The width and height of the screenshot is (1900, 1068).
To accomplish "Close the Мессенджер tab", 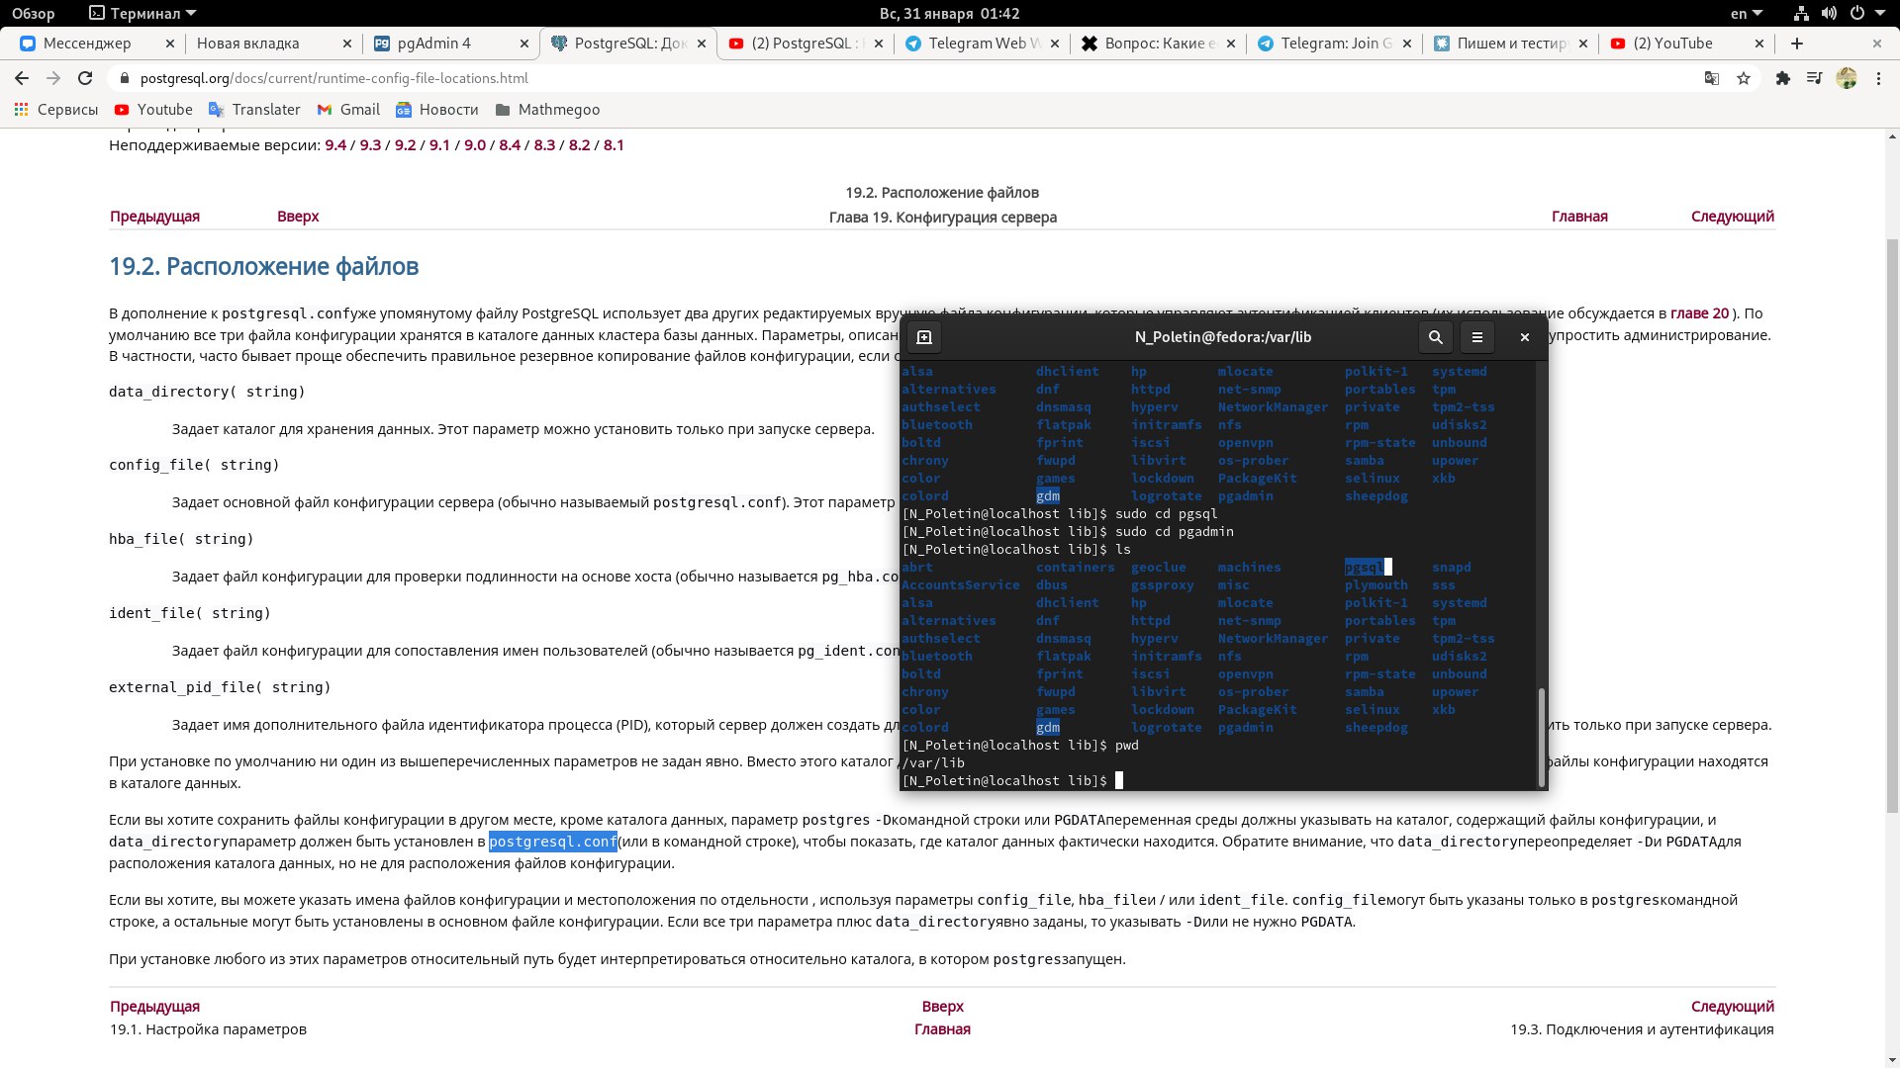I will tap(170, 44).
